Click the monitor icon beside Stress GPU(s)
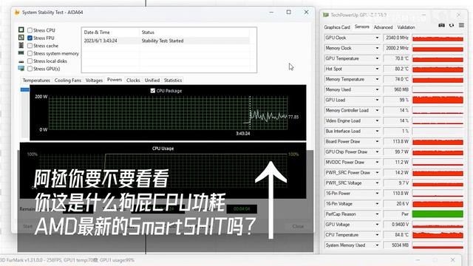Viewport: 473px width, 266px height. tap(21, 69)
